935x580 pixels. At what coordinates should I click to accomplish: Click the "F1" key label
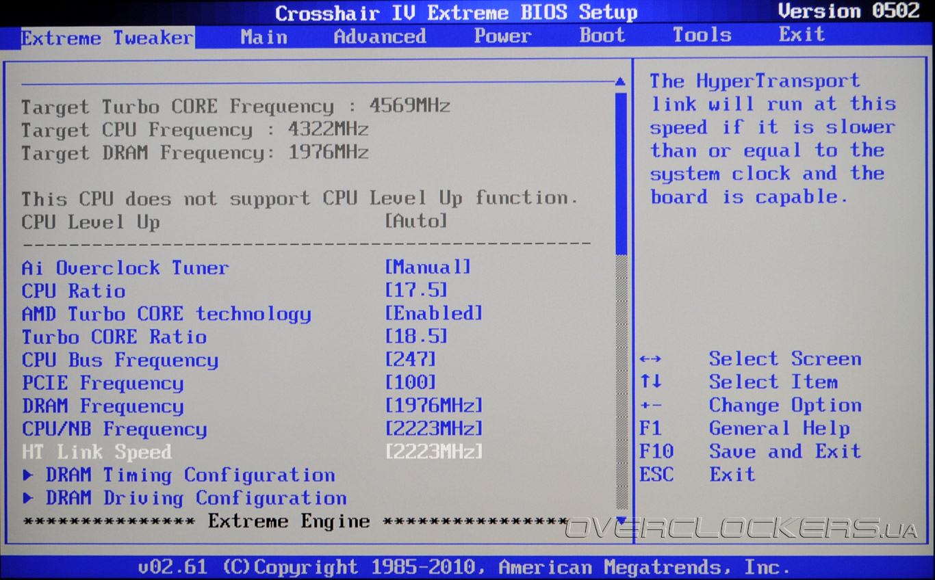point(650,429)
